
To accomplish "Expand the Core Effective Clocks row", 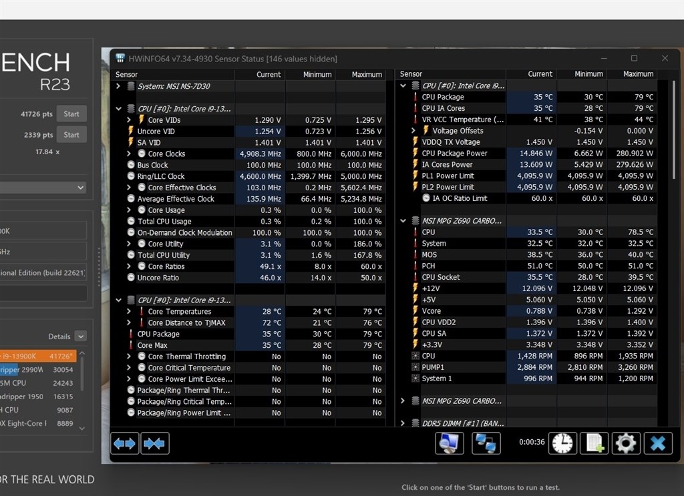I will pos(129,188).
